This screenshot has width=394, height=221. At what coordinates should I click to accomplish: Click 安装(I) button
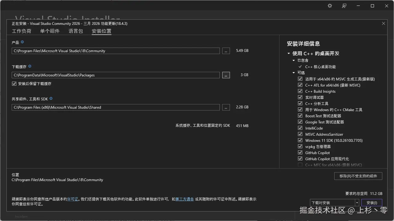pyautogui.click(x=372, y=203)
